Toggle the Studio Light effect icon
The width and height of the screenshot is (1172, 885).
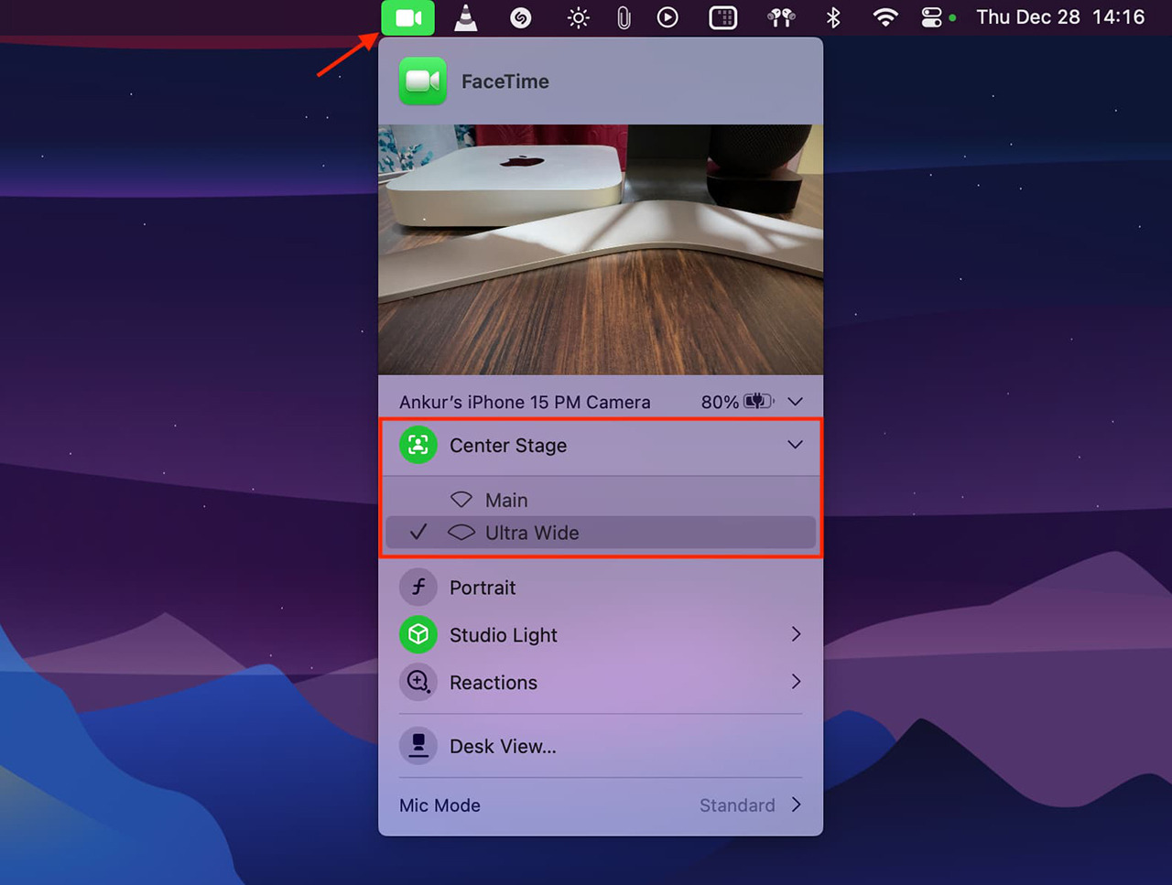418,635
